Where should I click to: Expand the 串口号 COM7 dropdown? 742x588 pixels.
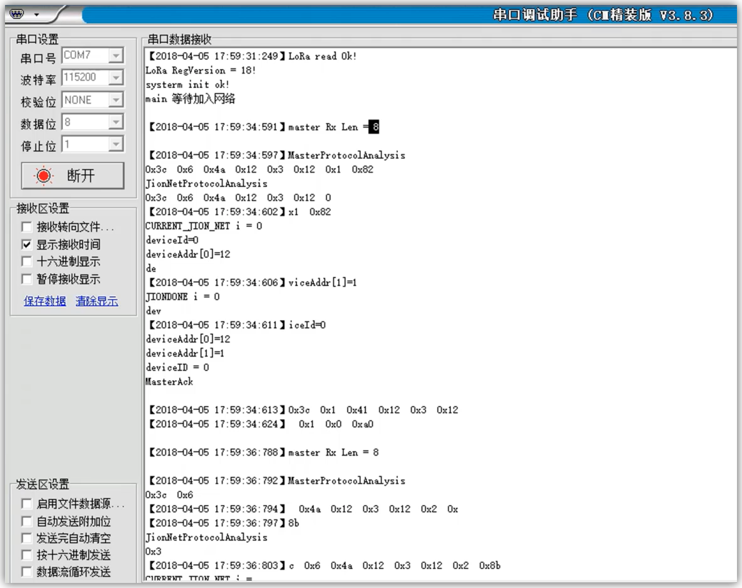(116, 55)
